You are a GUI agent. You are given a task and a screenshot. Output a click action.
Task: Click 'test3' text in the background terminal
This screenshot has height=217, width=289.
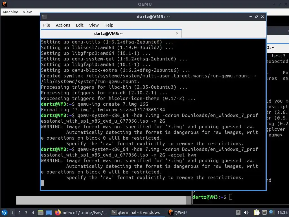(278, 56)
